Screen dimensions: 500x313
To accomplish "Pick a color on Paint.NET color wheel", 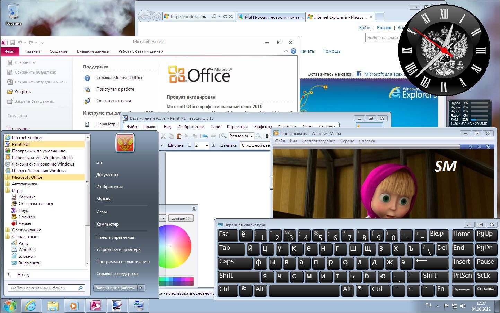I will (175, 246).
